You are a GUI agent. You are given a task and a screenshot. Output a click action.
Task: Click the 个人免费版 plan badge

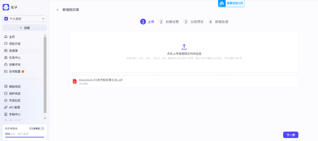[37, 128]
